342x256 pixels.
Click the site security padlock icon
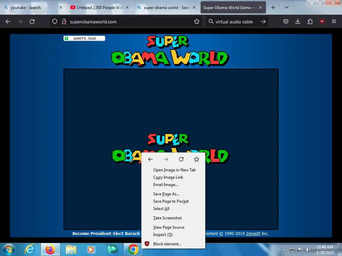(64, 22)
